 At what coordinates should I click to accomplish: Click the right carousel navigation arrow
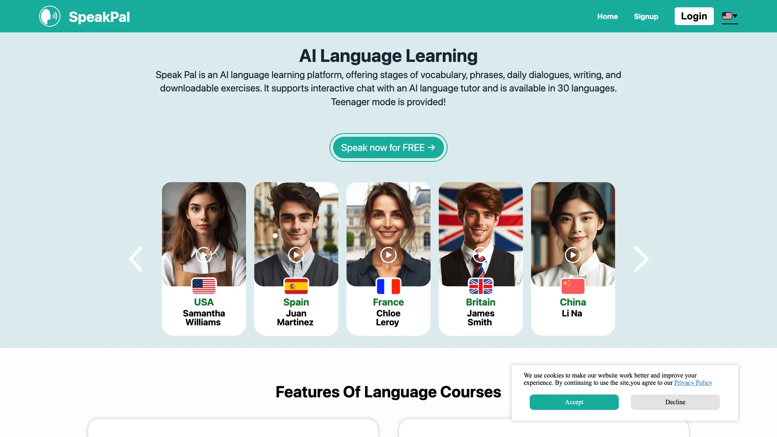pos(640,259)
